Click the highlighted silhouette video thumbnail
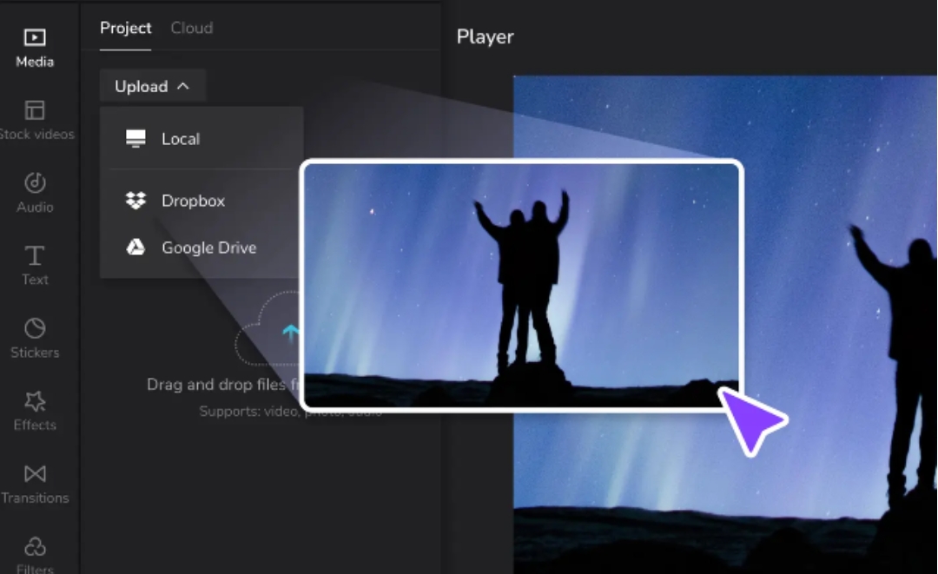 [521, 285]
